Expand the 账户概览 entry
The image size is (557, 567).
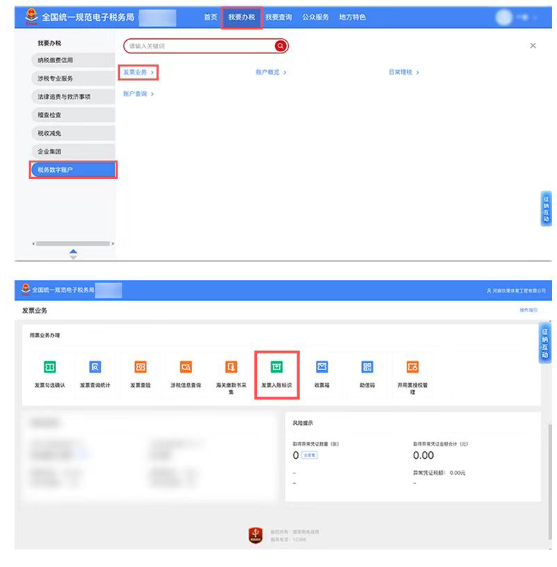click(x=271, y=72)
